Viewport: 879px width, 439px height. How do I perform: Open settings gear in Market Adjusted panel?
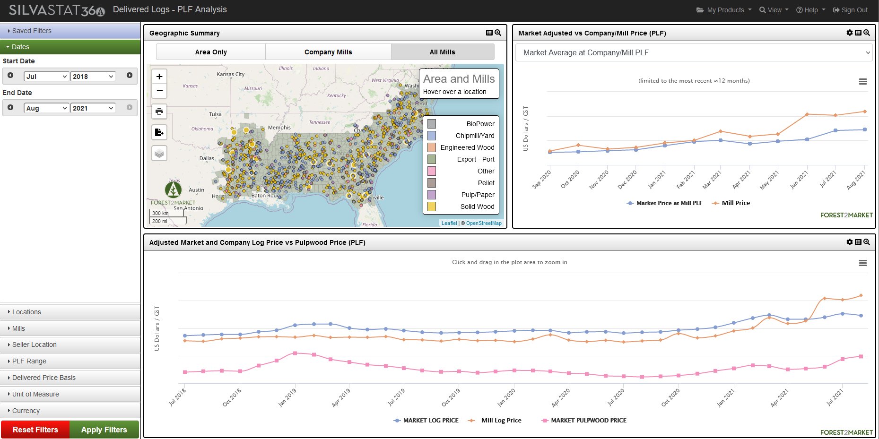click(x=849, y=33)
